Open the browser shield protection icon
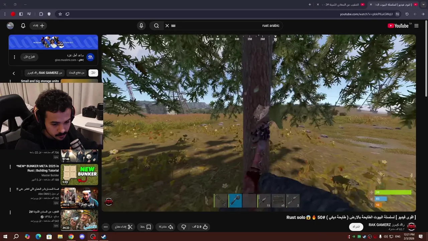428x241 pixels. pos(49,14)
